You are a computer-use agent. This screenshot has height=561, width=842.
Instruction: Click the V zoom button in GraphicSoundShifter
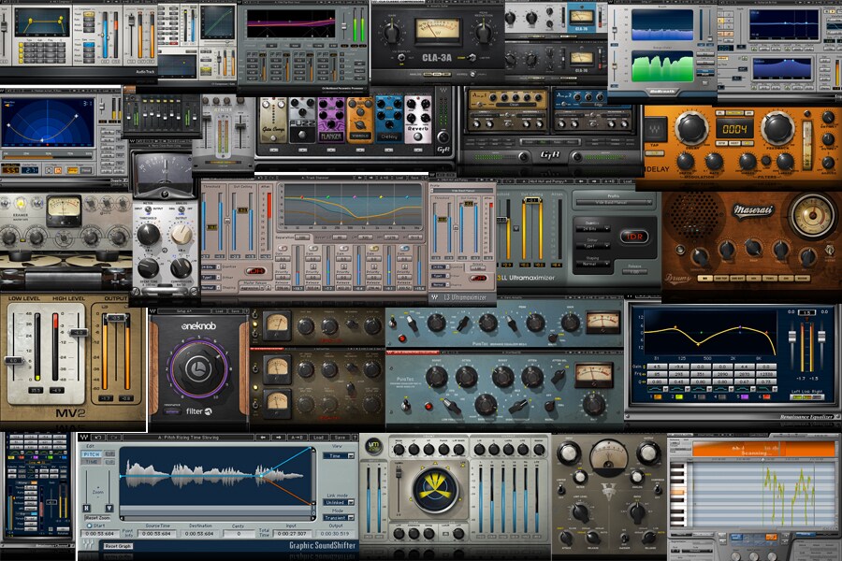point(109,508)
